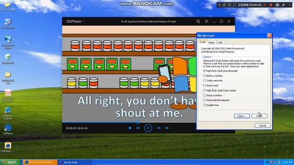Click Bandicam find-window recording icon
294x165 pixels.
(229, 5)
